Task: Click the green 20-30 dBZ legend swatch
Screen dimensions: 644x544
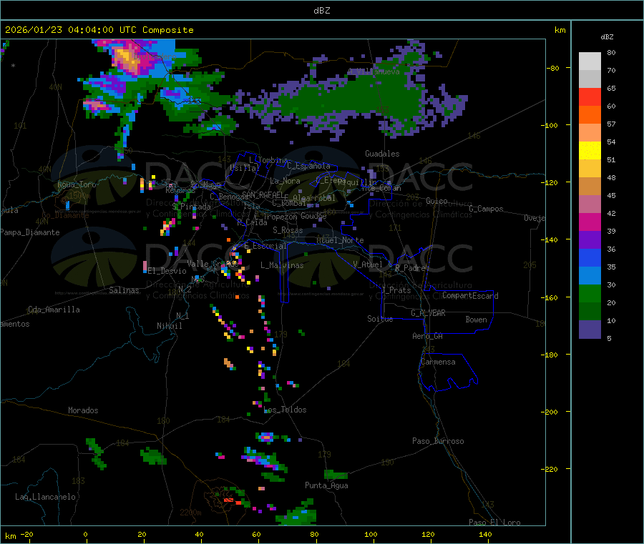Action: tap(590, 293)
